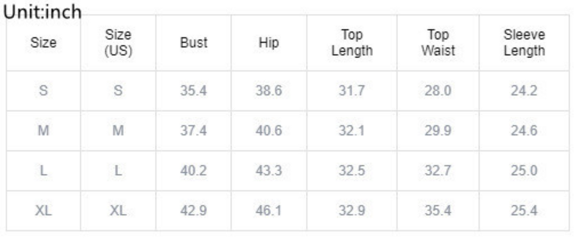Click the 46.1 hip cell
Screen dimensions: 574x240
[269, 211]
